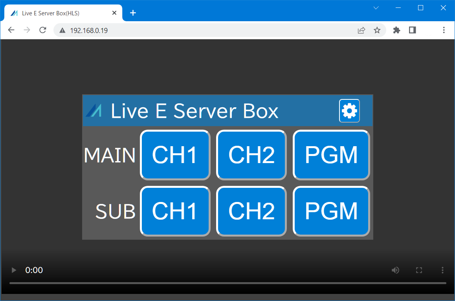Click the Live E Server Box logo
This screenshot has width=455, height=301.
[x=94, y=110]
